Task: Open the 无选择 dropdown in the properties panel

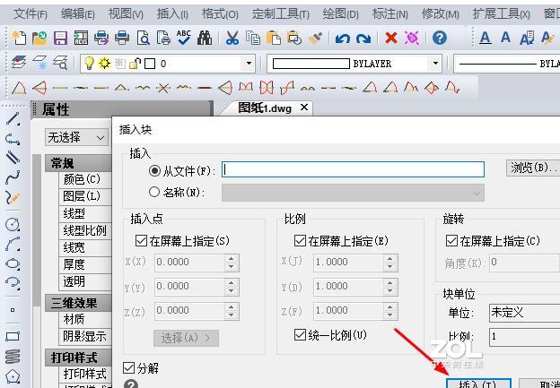Action: pyautogui.click(x=76, y=137)
